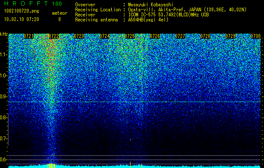Click the 1.1 kHz axis label
The image size is (264, 168).
[3, 55]
